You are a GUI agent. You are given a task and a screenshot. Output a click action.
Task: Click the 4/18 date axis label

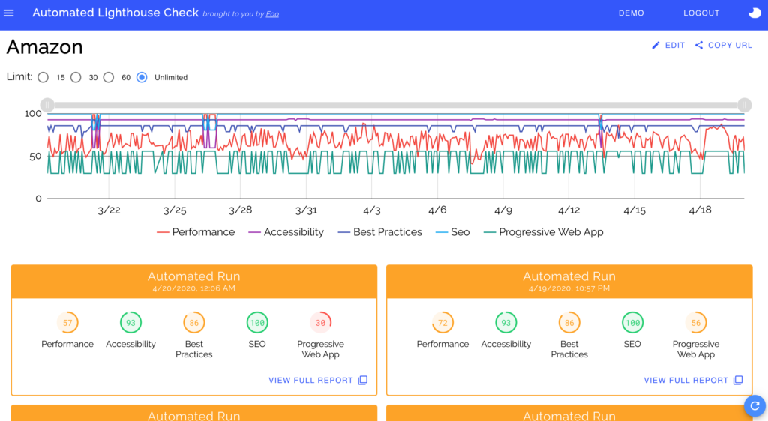point(700,210)
